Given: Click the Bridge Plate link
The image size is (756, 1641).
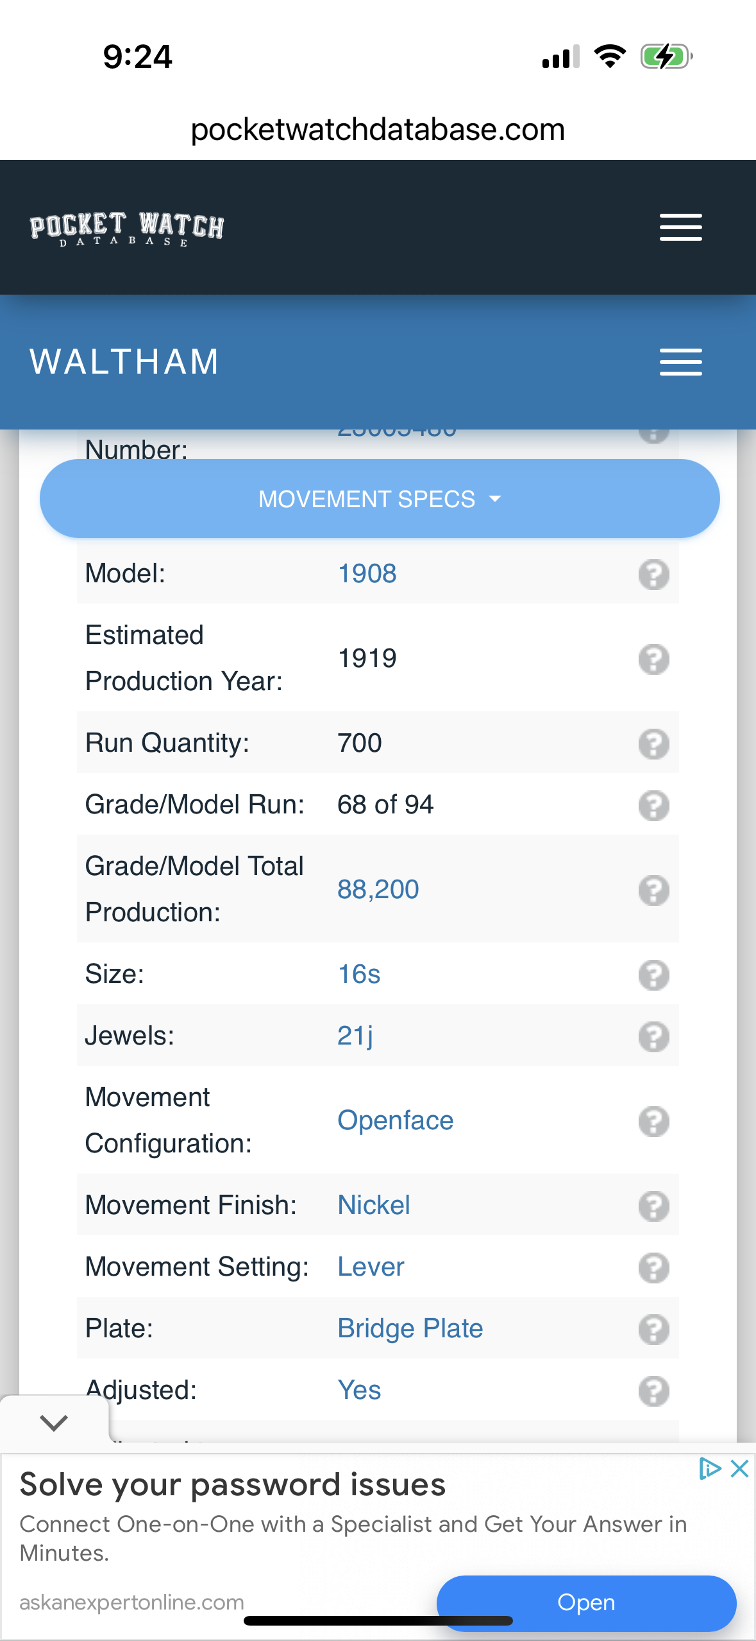Looking at the screenshot, I should [x=410, y=1328].
